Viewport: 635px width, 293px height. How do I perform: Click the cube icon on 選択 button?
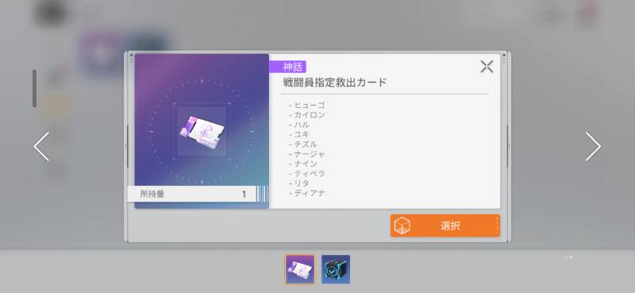click(x=402, y=226)
